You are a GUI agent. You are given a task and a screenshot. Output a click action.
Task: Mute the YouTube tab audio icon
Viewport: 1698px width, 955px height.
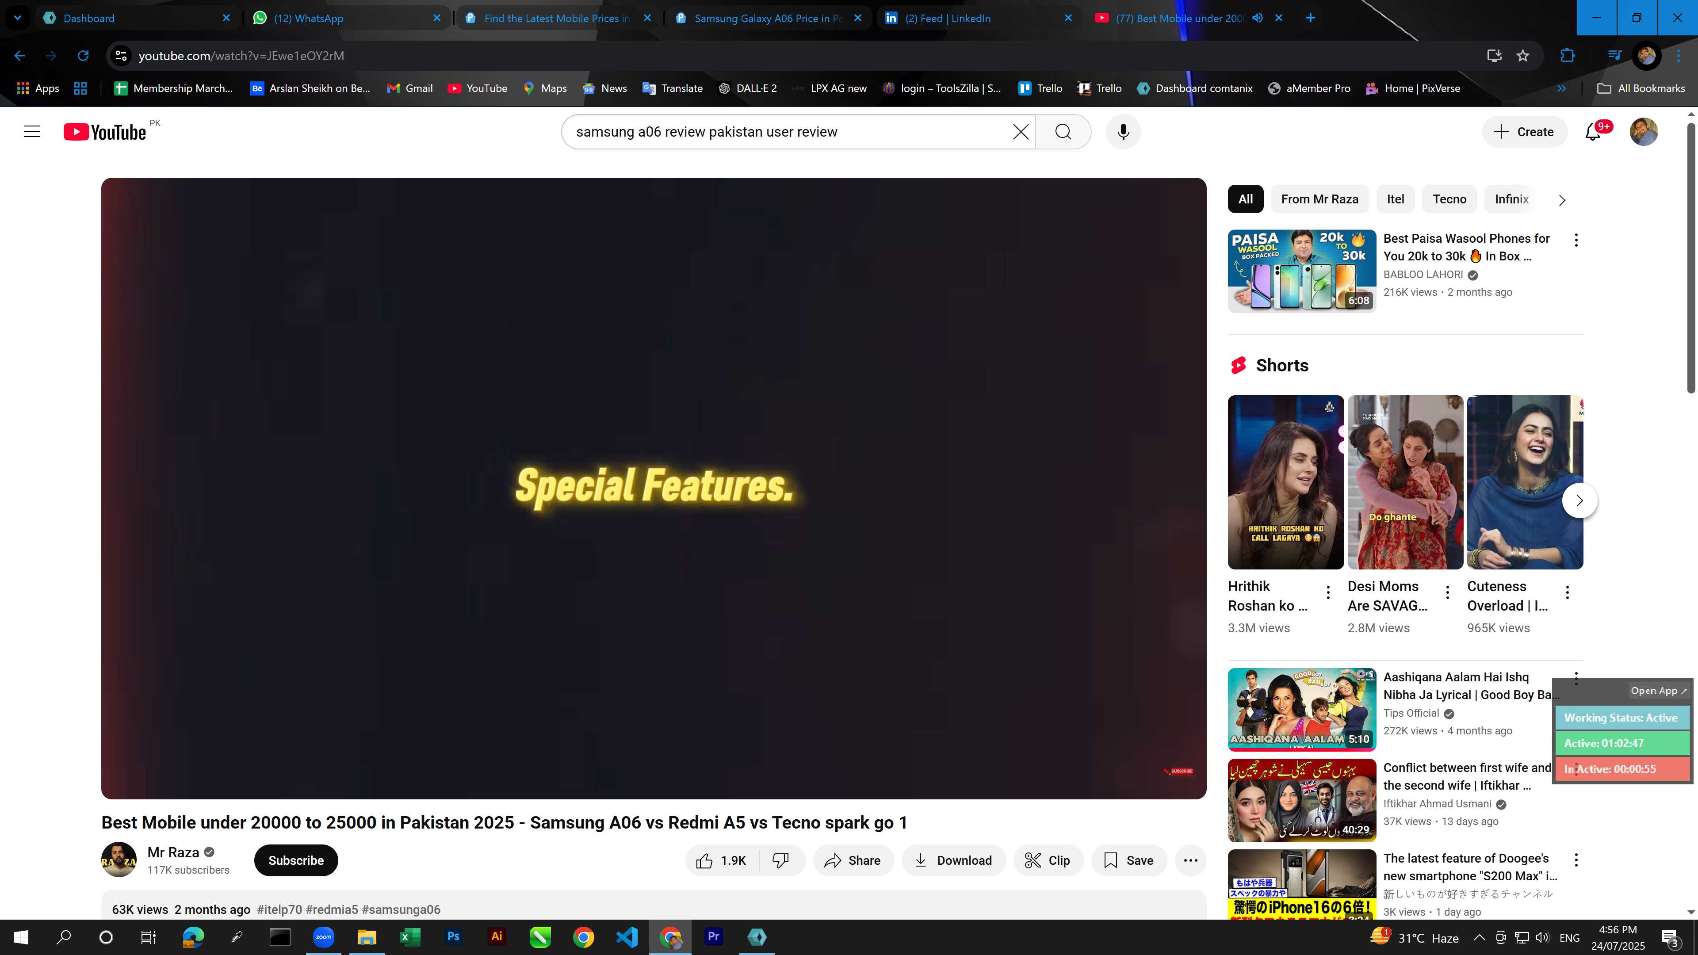click(1258, 18)
